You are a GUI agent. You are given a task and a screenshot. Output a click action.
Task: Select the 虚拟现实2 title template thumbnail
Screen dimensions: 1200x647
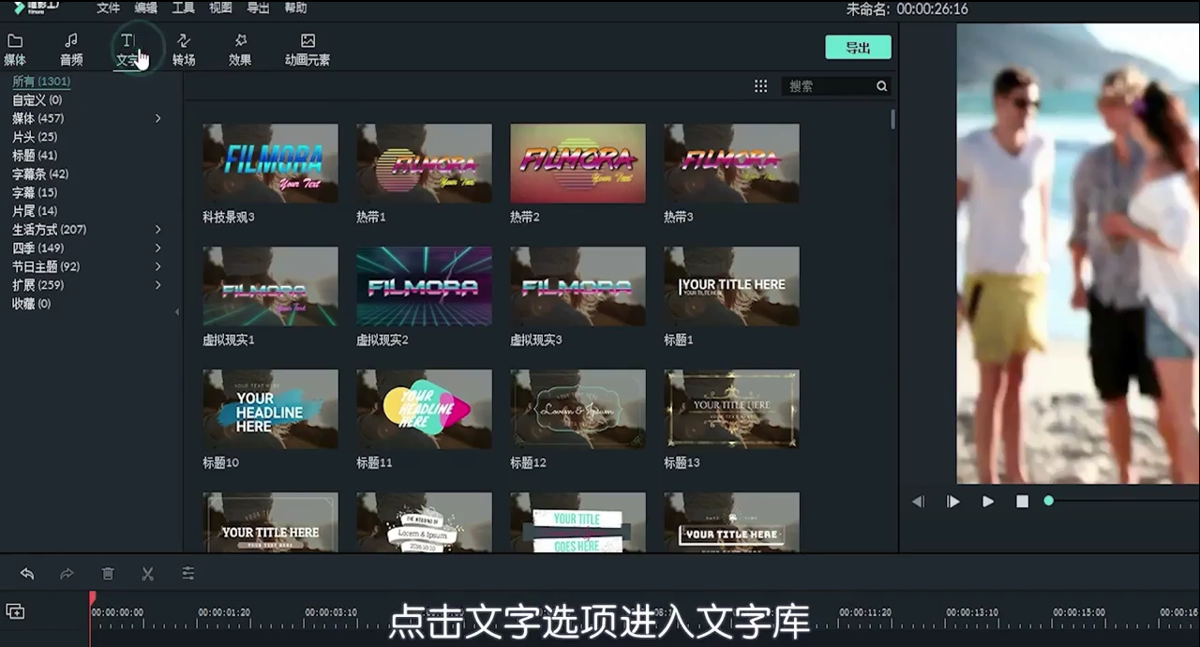coord(424,286)
